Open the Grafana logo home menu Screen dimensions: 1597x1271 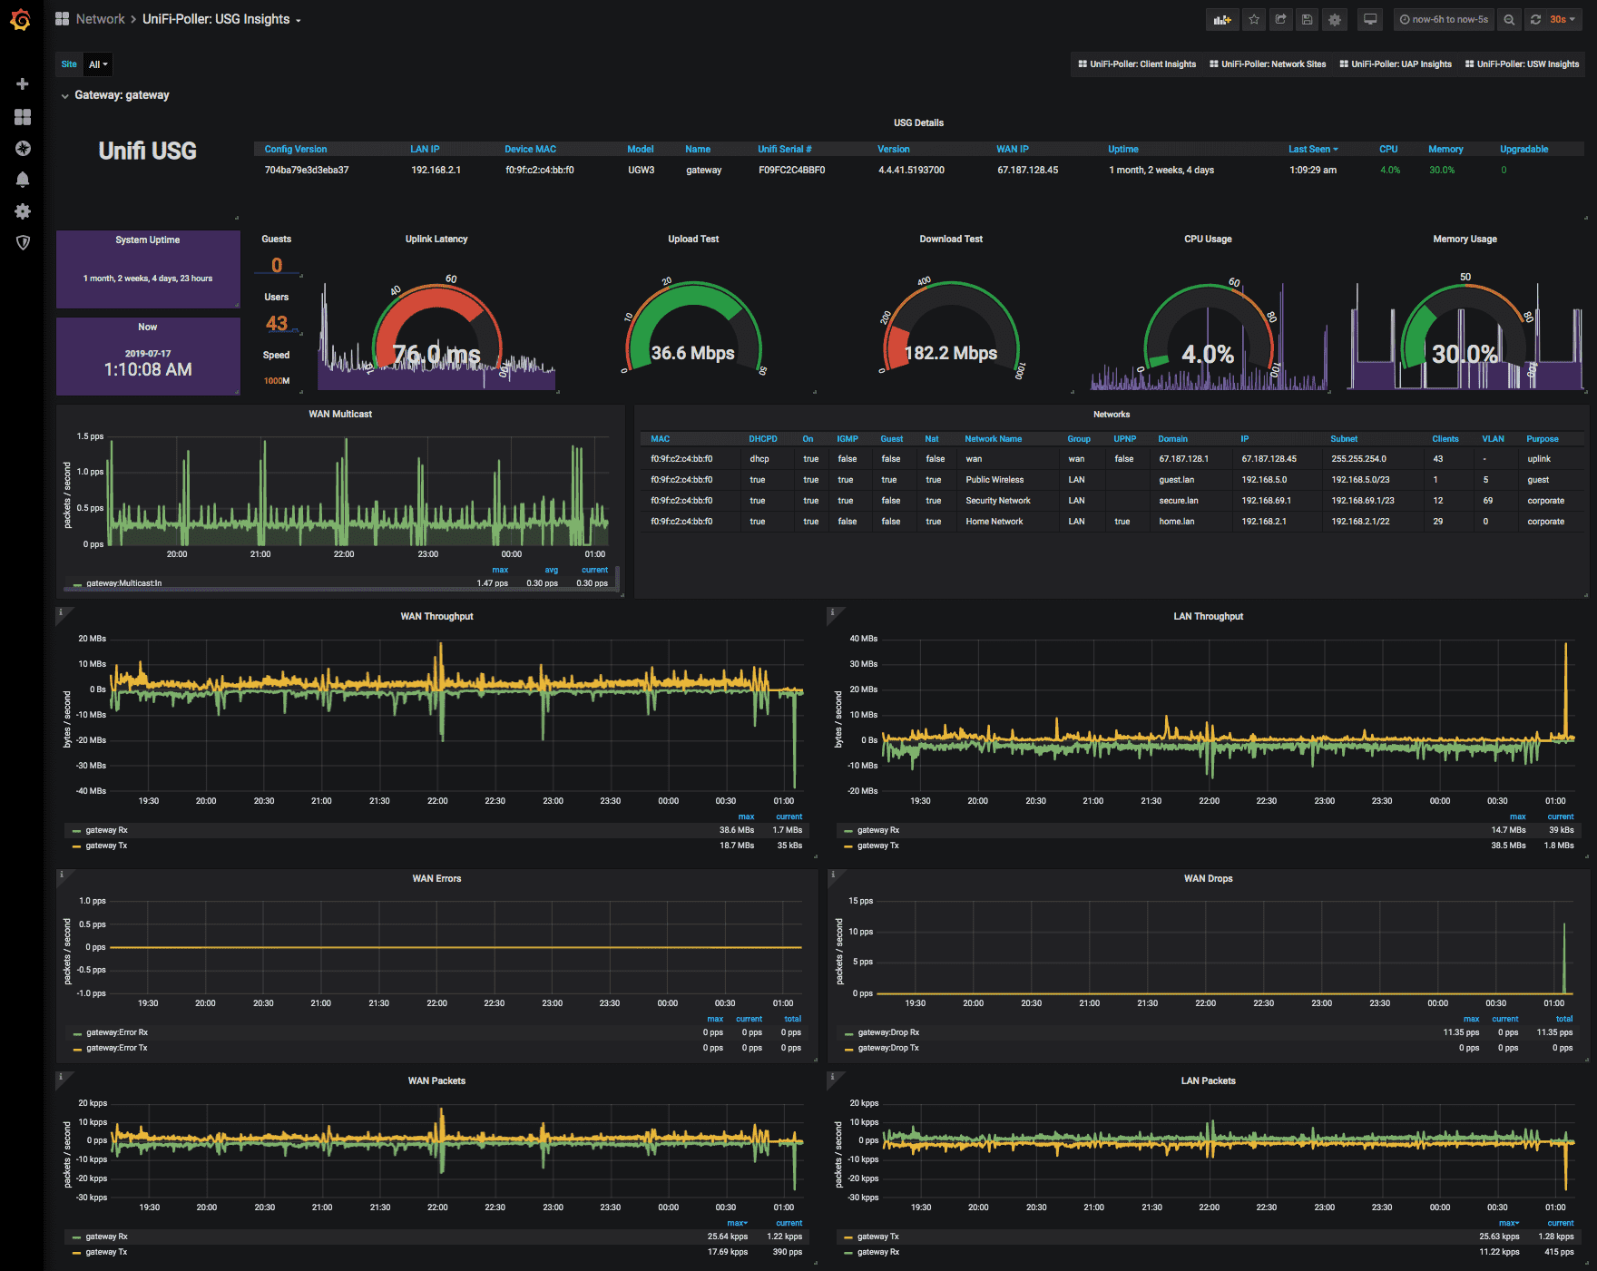click(x=21, y=19)
